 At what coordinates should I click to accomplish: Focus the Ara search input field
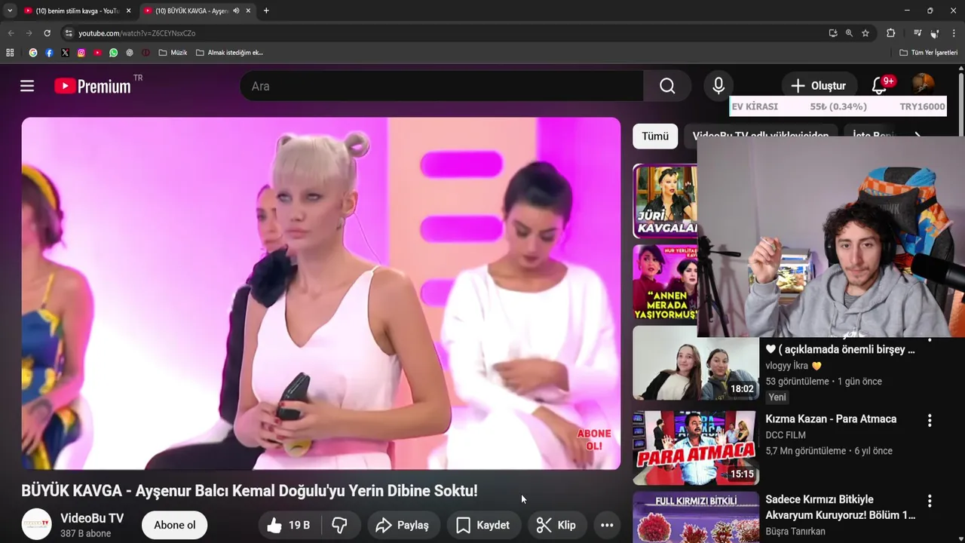442,86
